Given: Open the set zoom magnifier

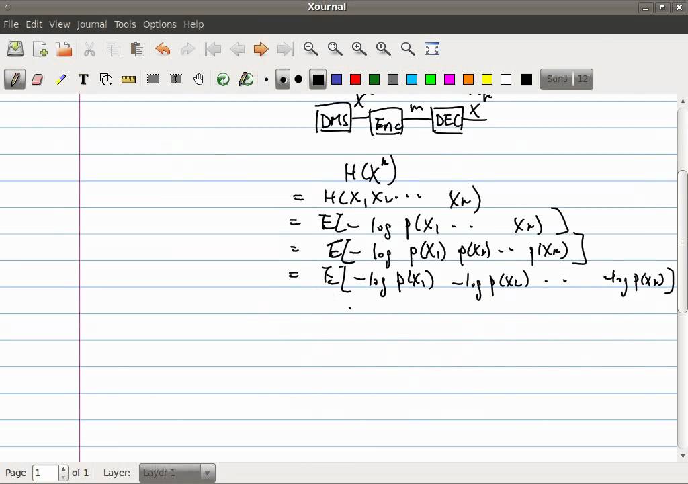Looking at the screenshot, I should tap(408, 49).
